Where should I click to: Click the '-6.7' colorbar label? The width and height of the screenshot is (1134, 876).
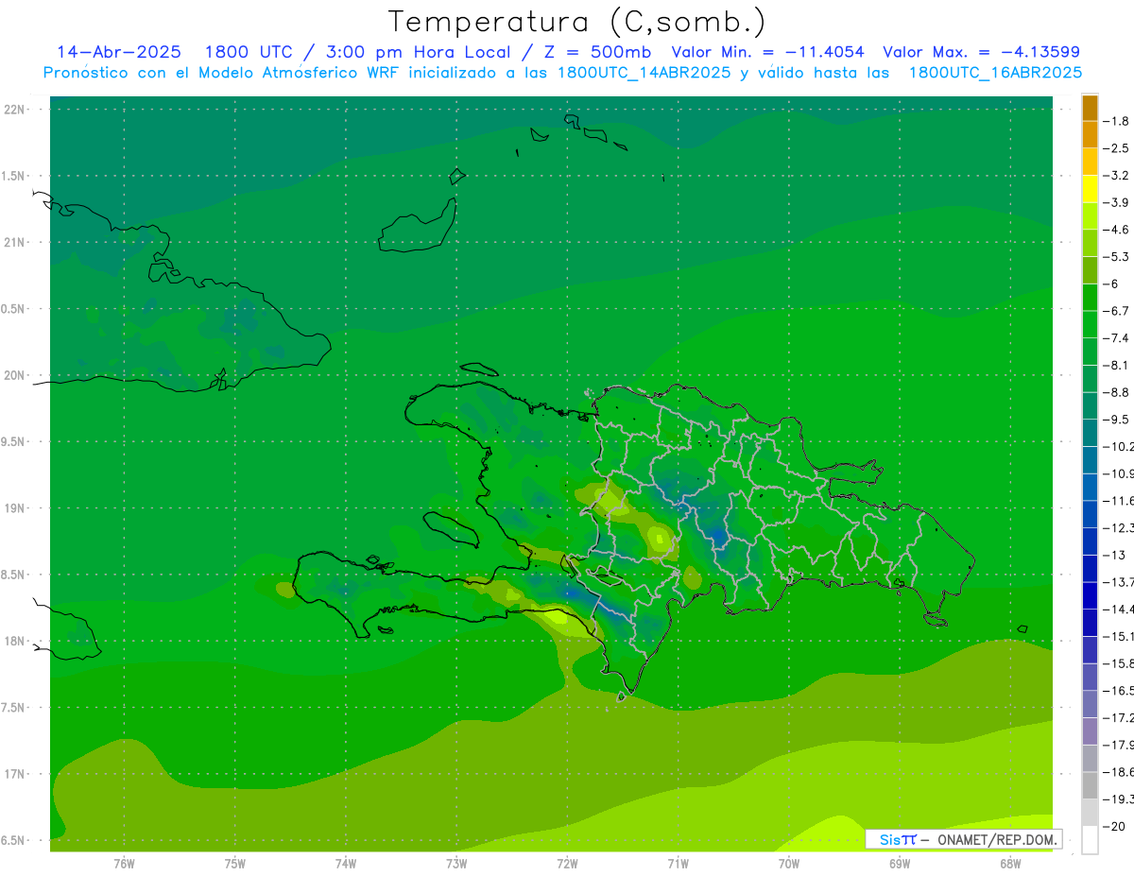coord(1116,311)
